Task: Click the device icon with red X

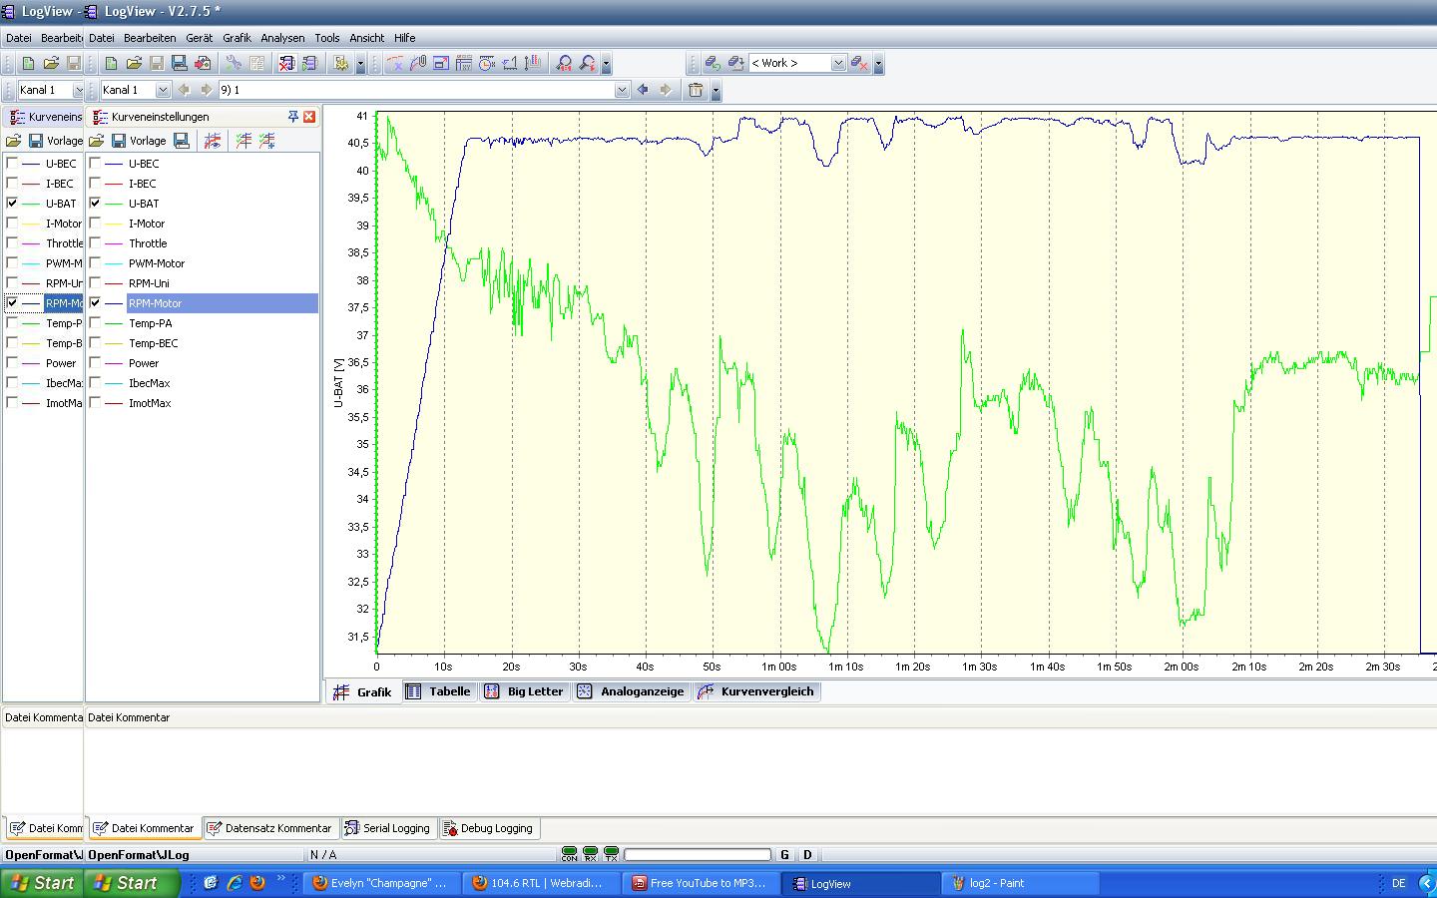Action: pyautogui.click(x=286, y=63)
